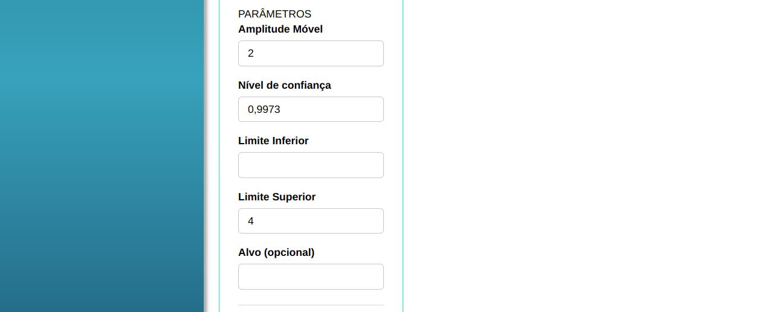The width and height of the screenshot is (758, 312).
Task: Click the value 2 in Amplitude Móvel
Action: 251,54
